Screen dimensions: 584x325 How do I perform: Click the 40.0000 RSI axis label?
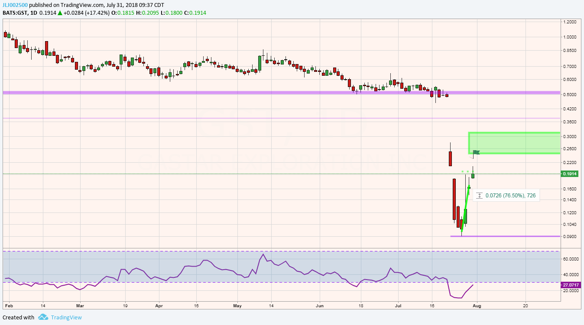coord(571,275)
